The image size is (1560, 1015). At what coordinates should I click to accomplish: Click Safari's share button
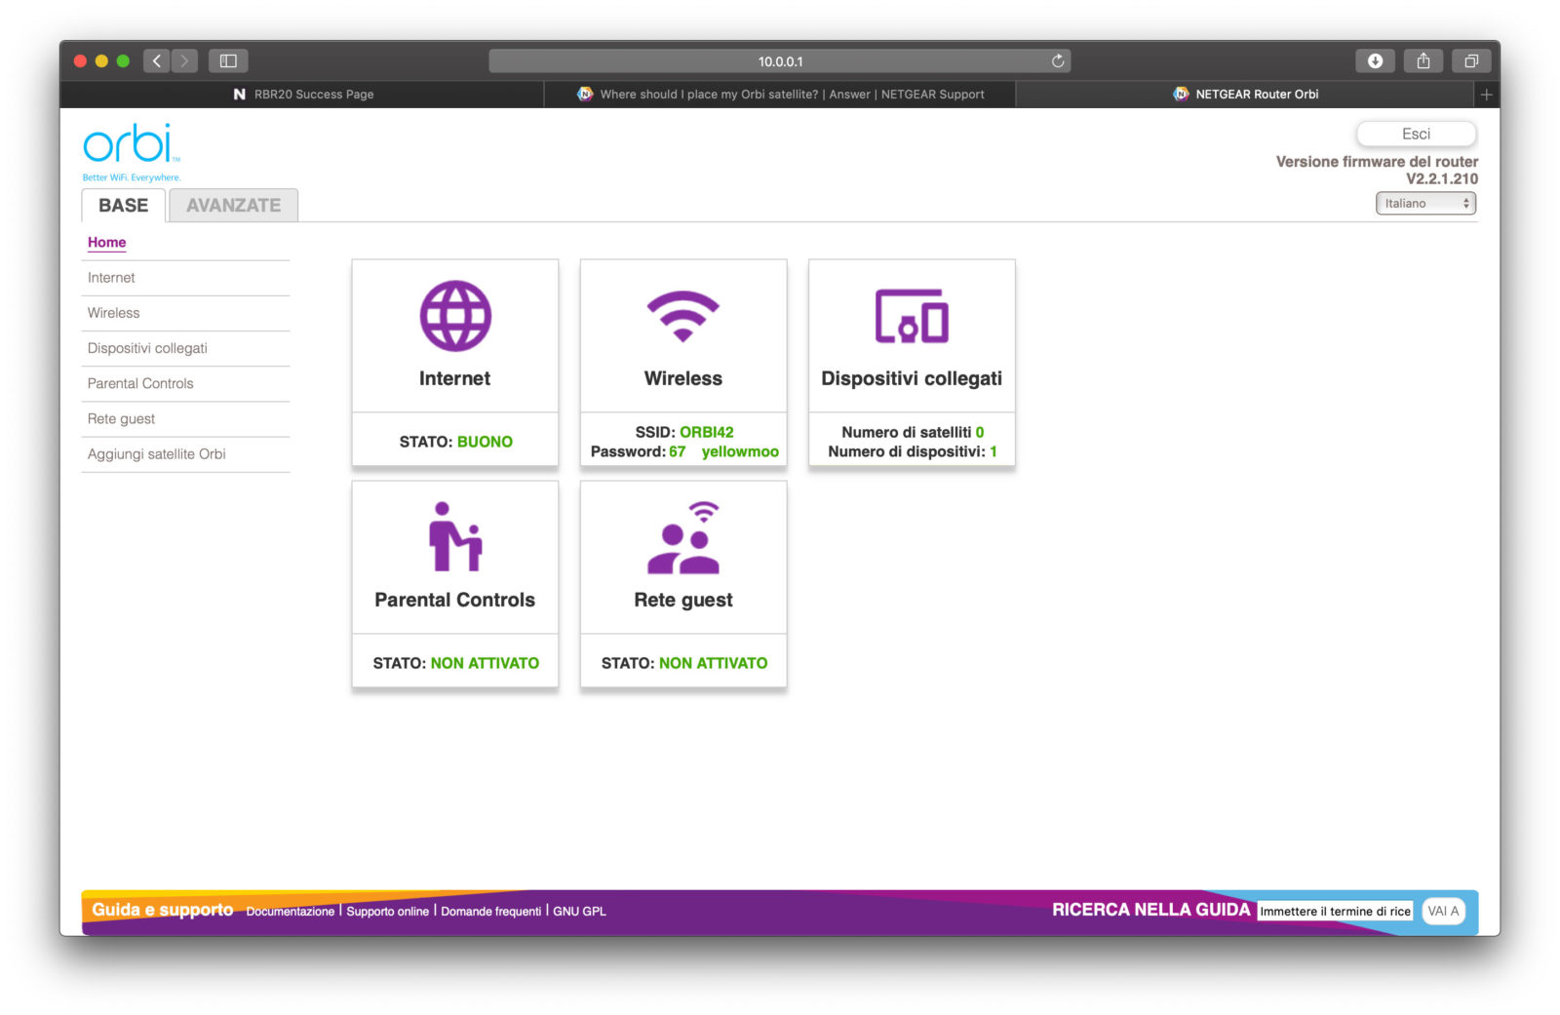[1423, 60]
